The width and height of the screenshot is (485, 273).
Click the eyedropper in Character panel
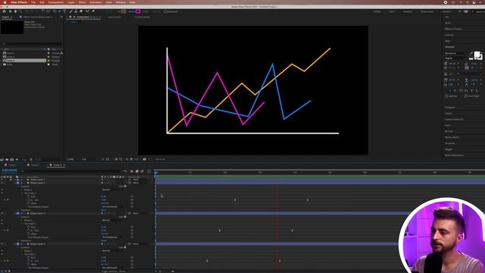471,53
